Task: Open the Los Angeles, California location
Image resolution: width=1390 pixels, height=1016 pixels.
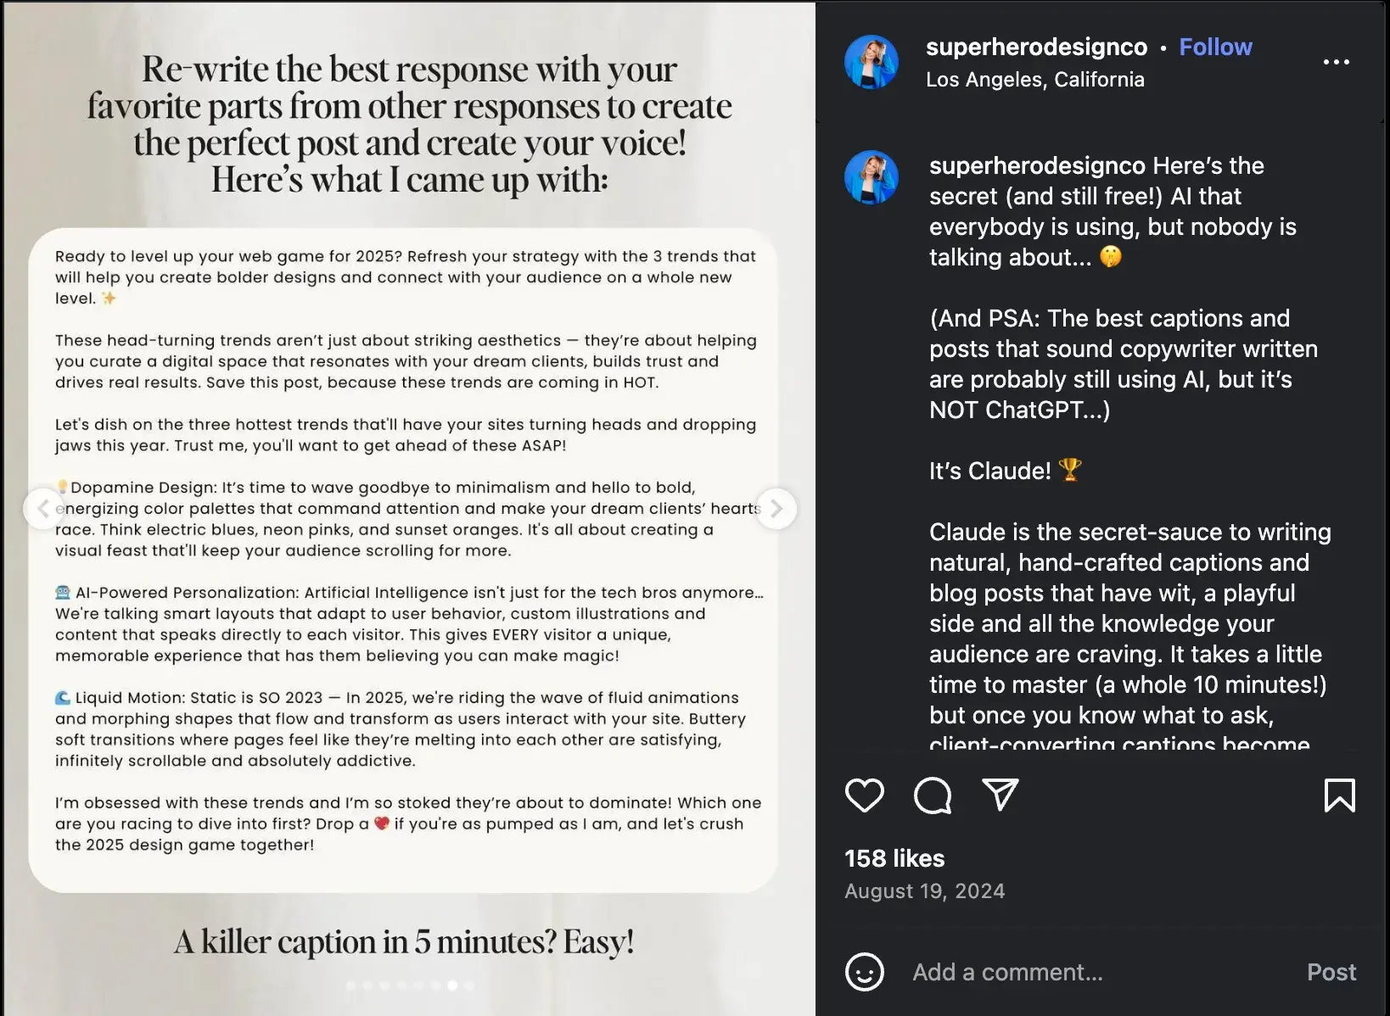Action: coord(1034,80)
